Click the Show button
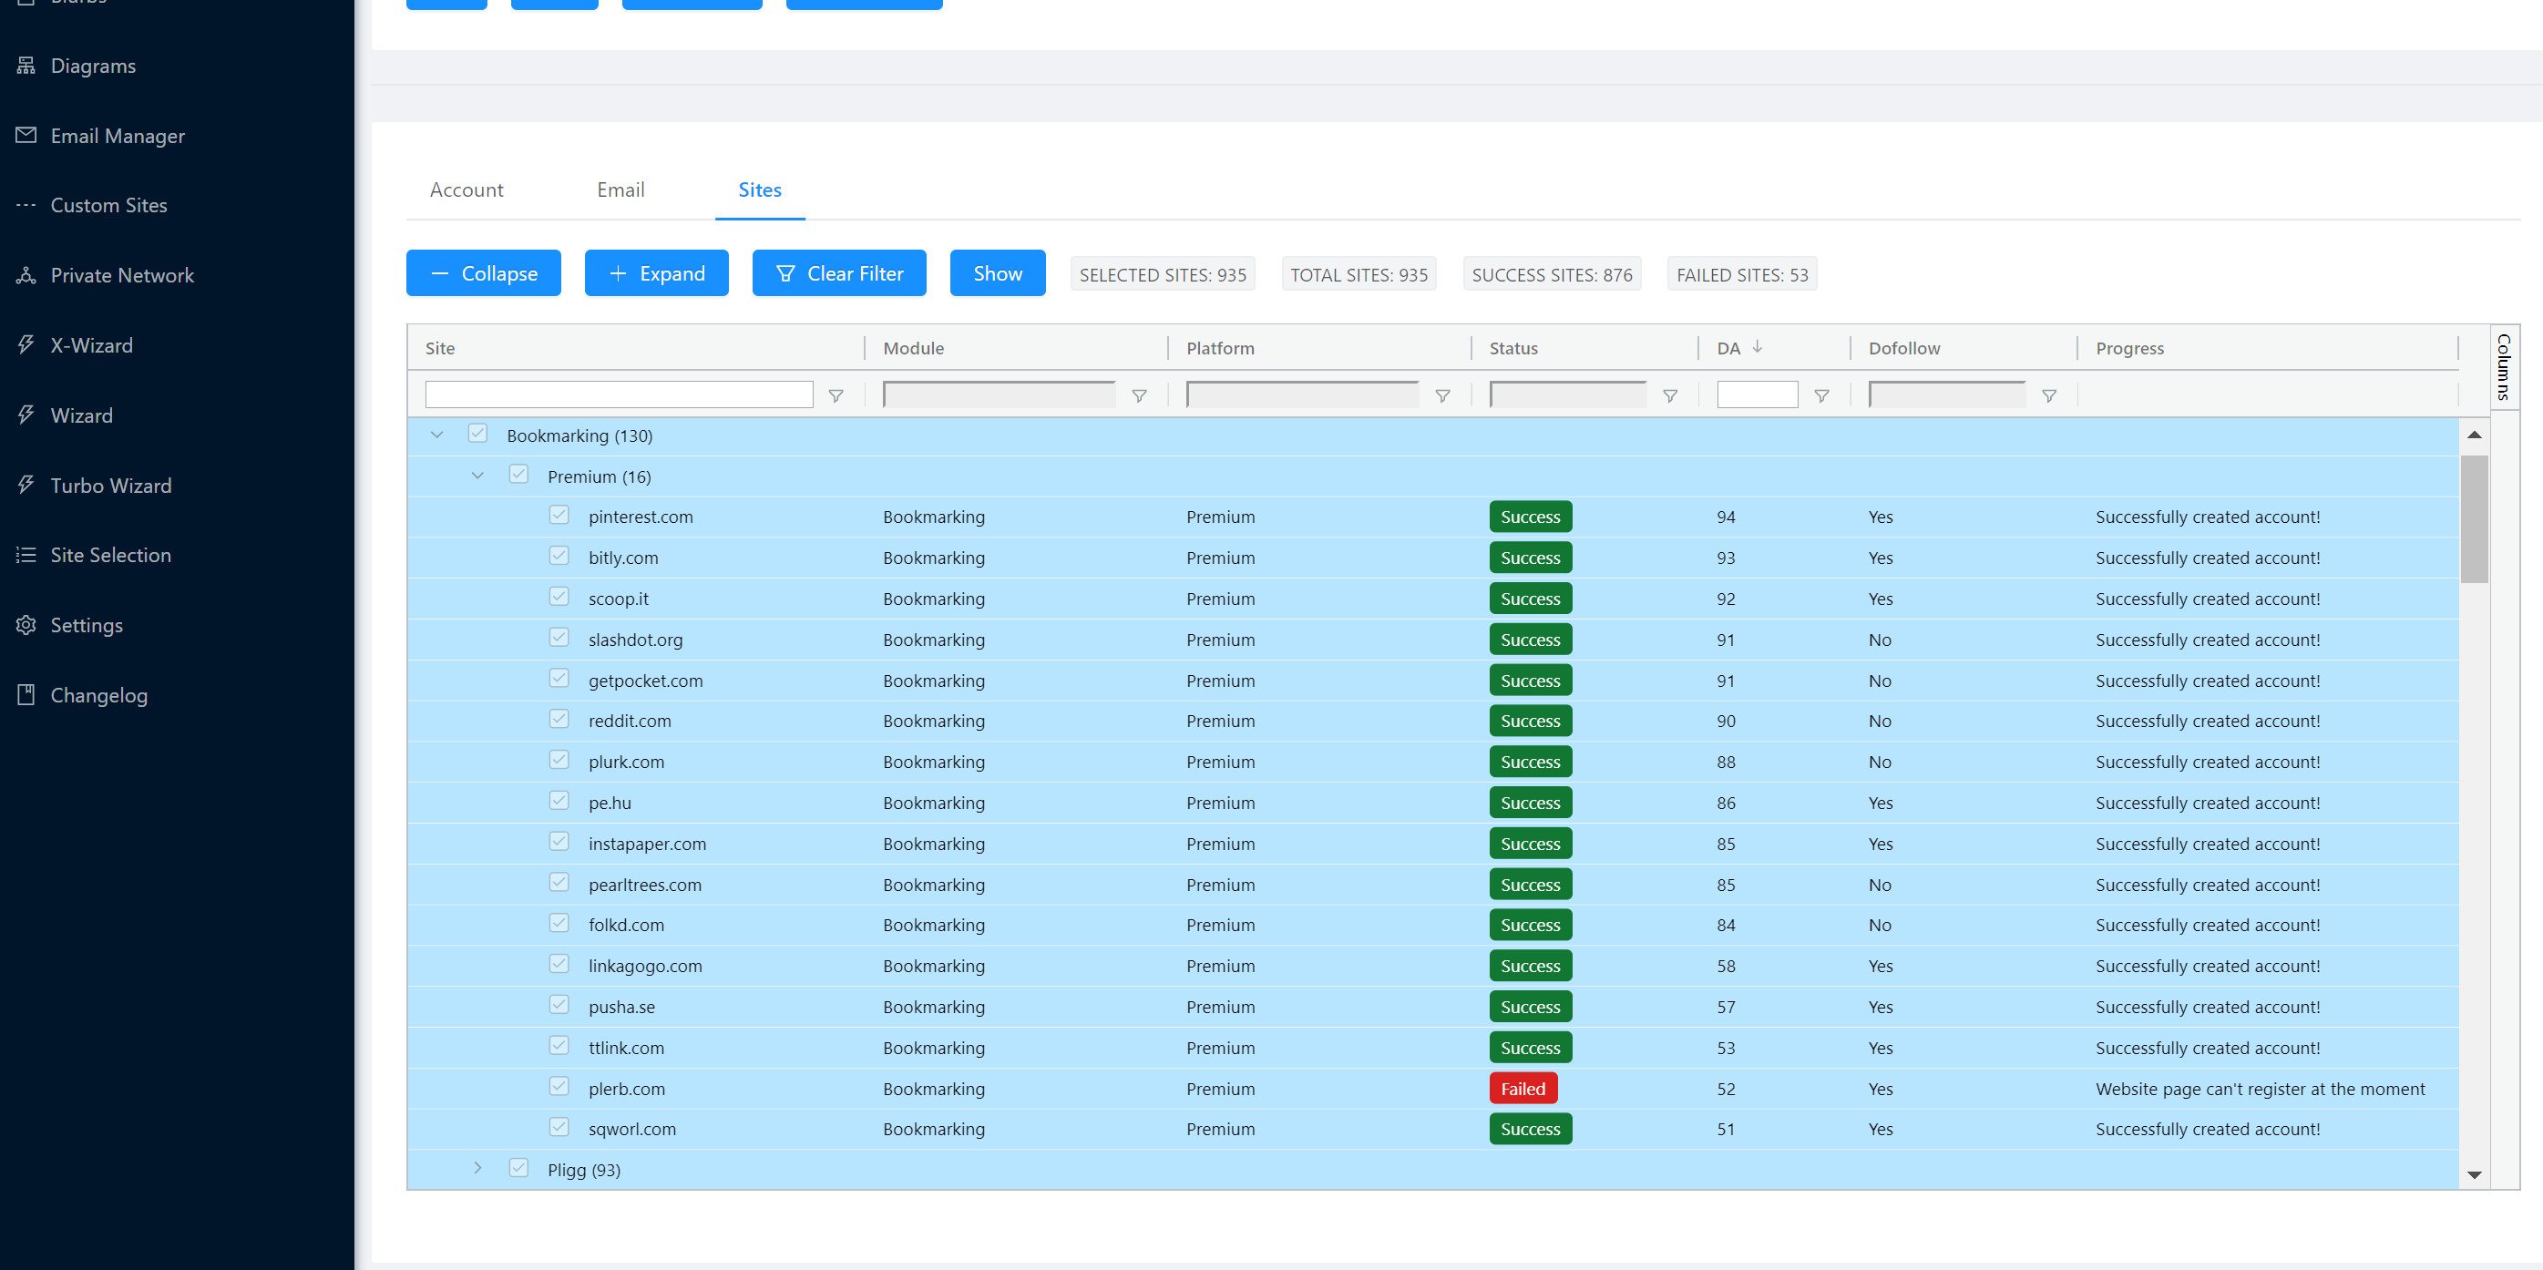 (x=998, y=273)
